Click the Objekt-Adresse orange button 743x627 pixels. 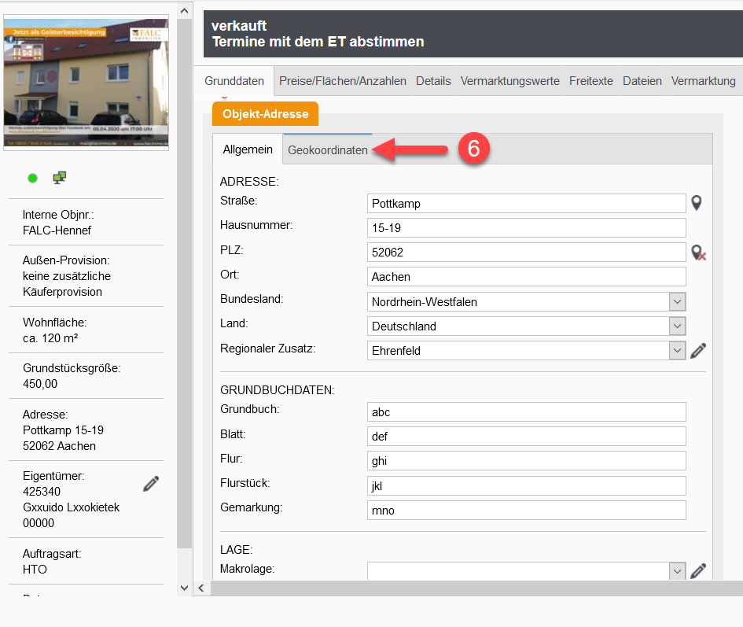point(265,114)
